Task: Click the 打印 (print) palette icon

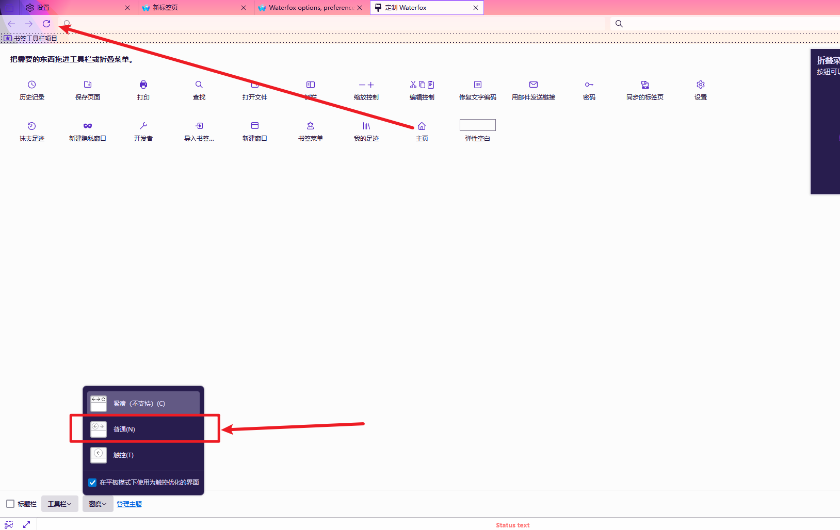Action: [x=143, y=85]
